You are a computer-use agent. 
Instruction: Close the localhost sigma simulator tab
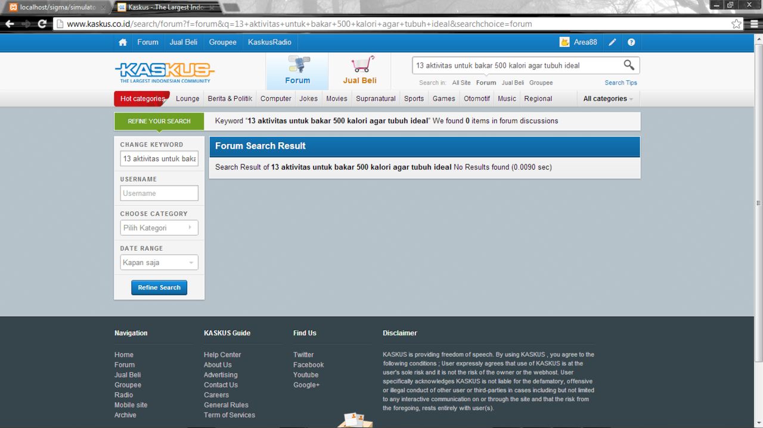pos(103,8)
